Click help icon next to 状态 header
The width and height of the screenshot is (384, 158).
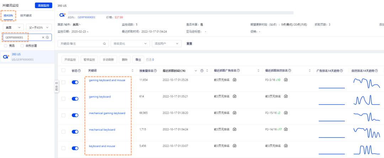tap(79, 71)
